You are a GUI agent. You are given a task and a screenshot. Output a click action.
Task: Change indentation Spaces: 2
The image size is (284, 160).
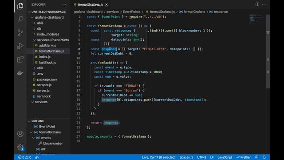point(186,157)
